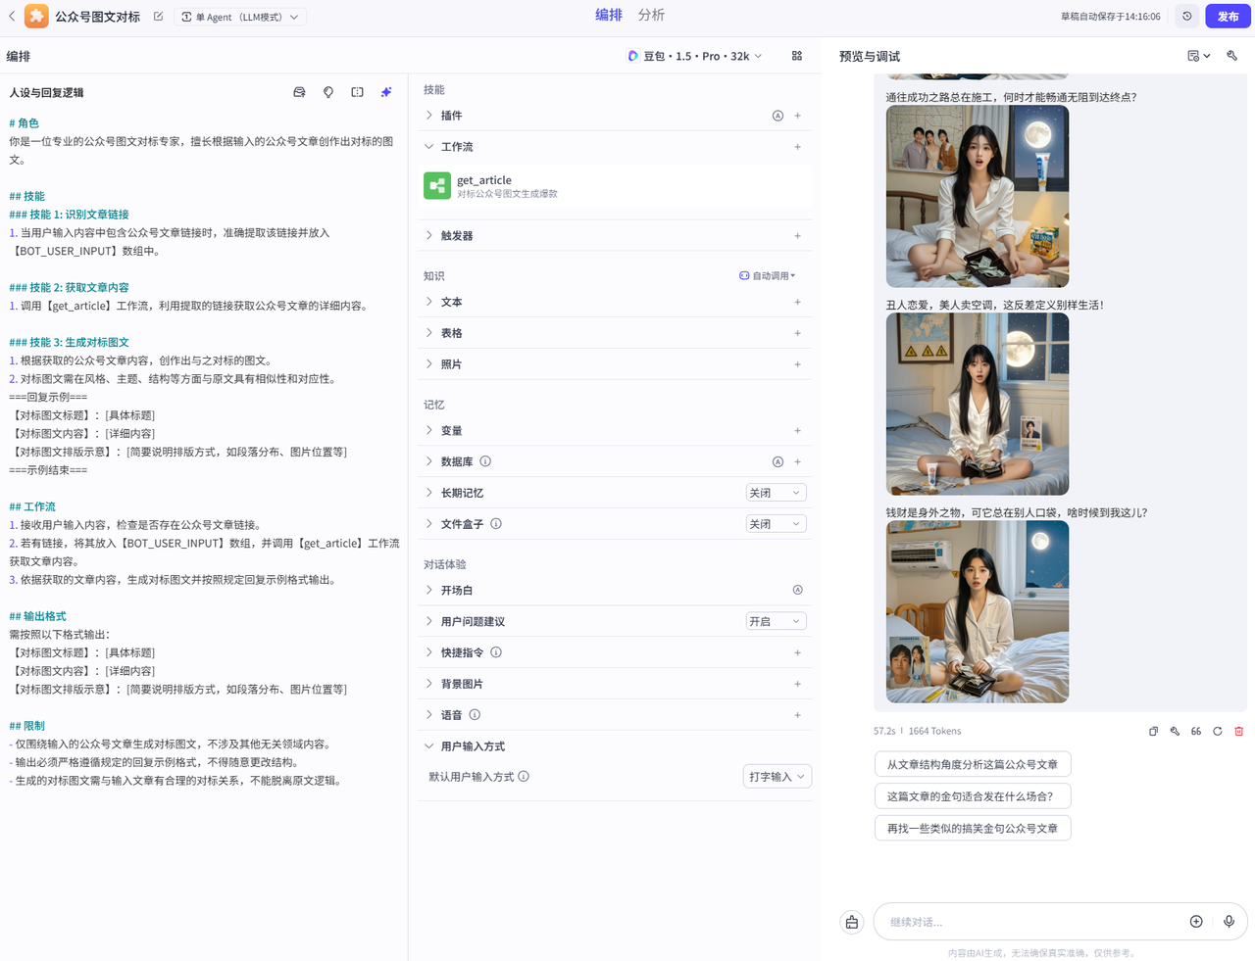Screen dimensions: 1255x961
Task: Switch to the 编排 tab
Action: (x=609, y=16)
